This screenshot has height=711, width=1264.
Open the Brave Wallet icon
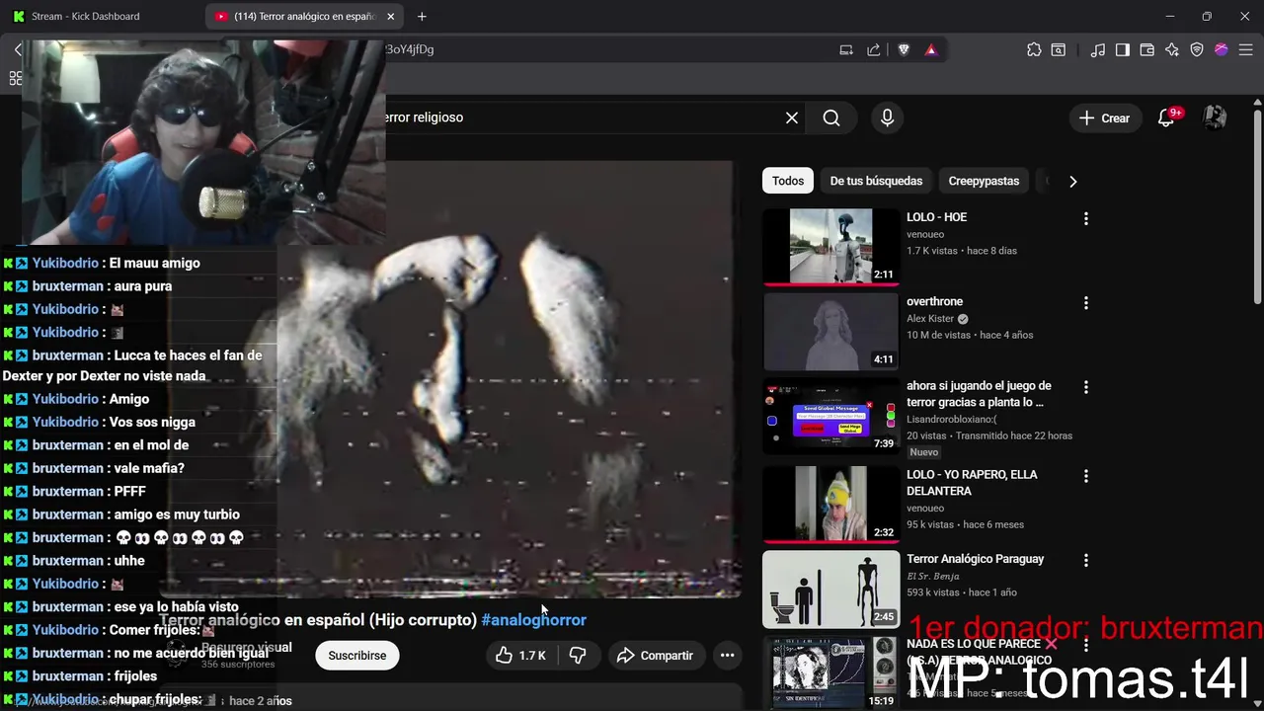[x=1147, y=49]
